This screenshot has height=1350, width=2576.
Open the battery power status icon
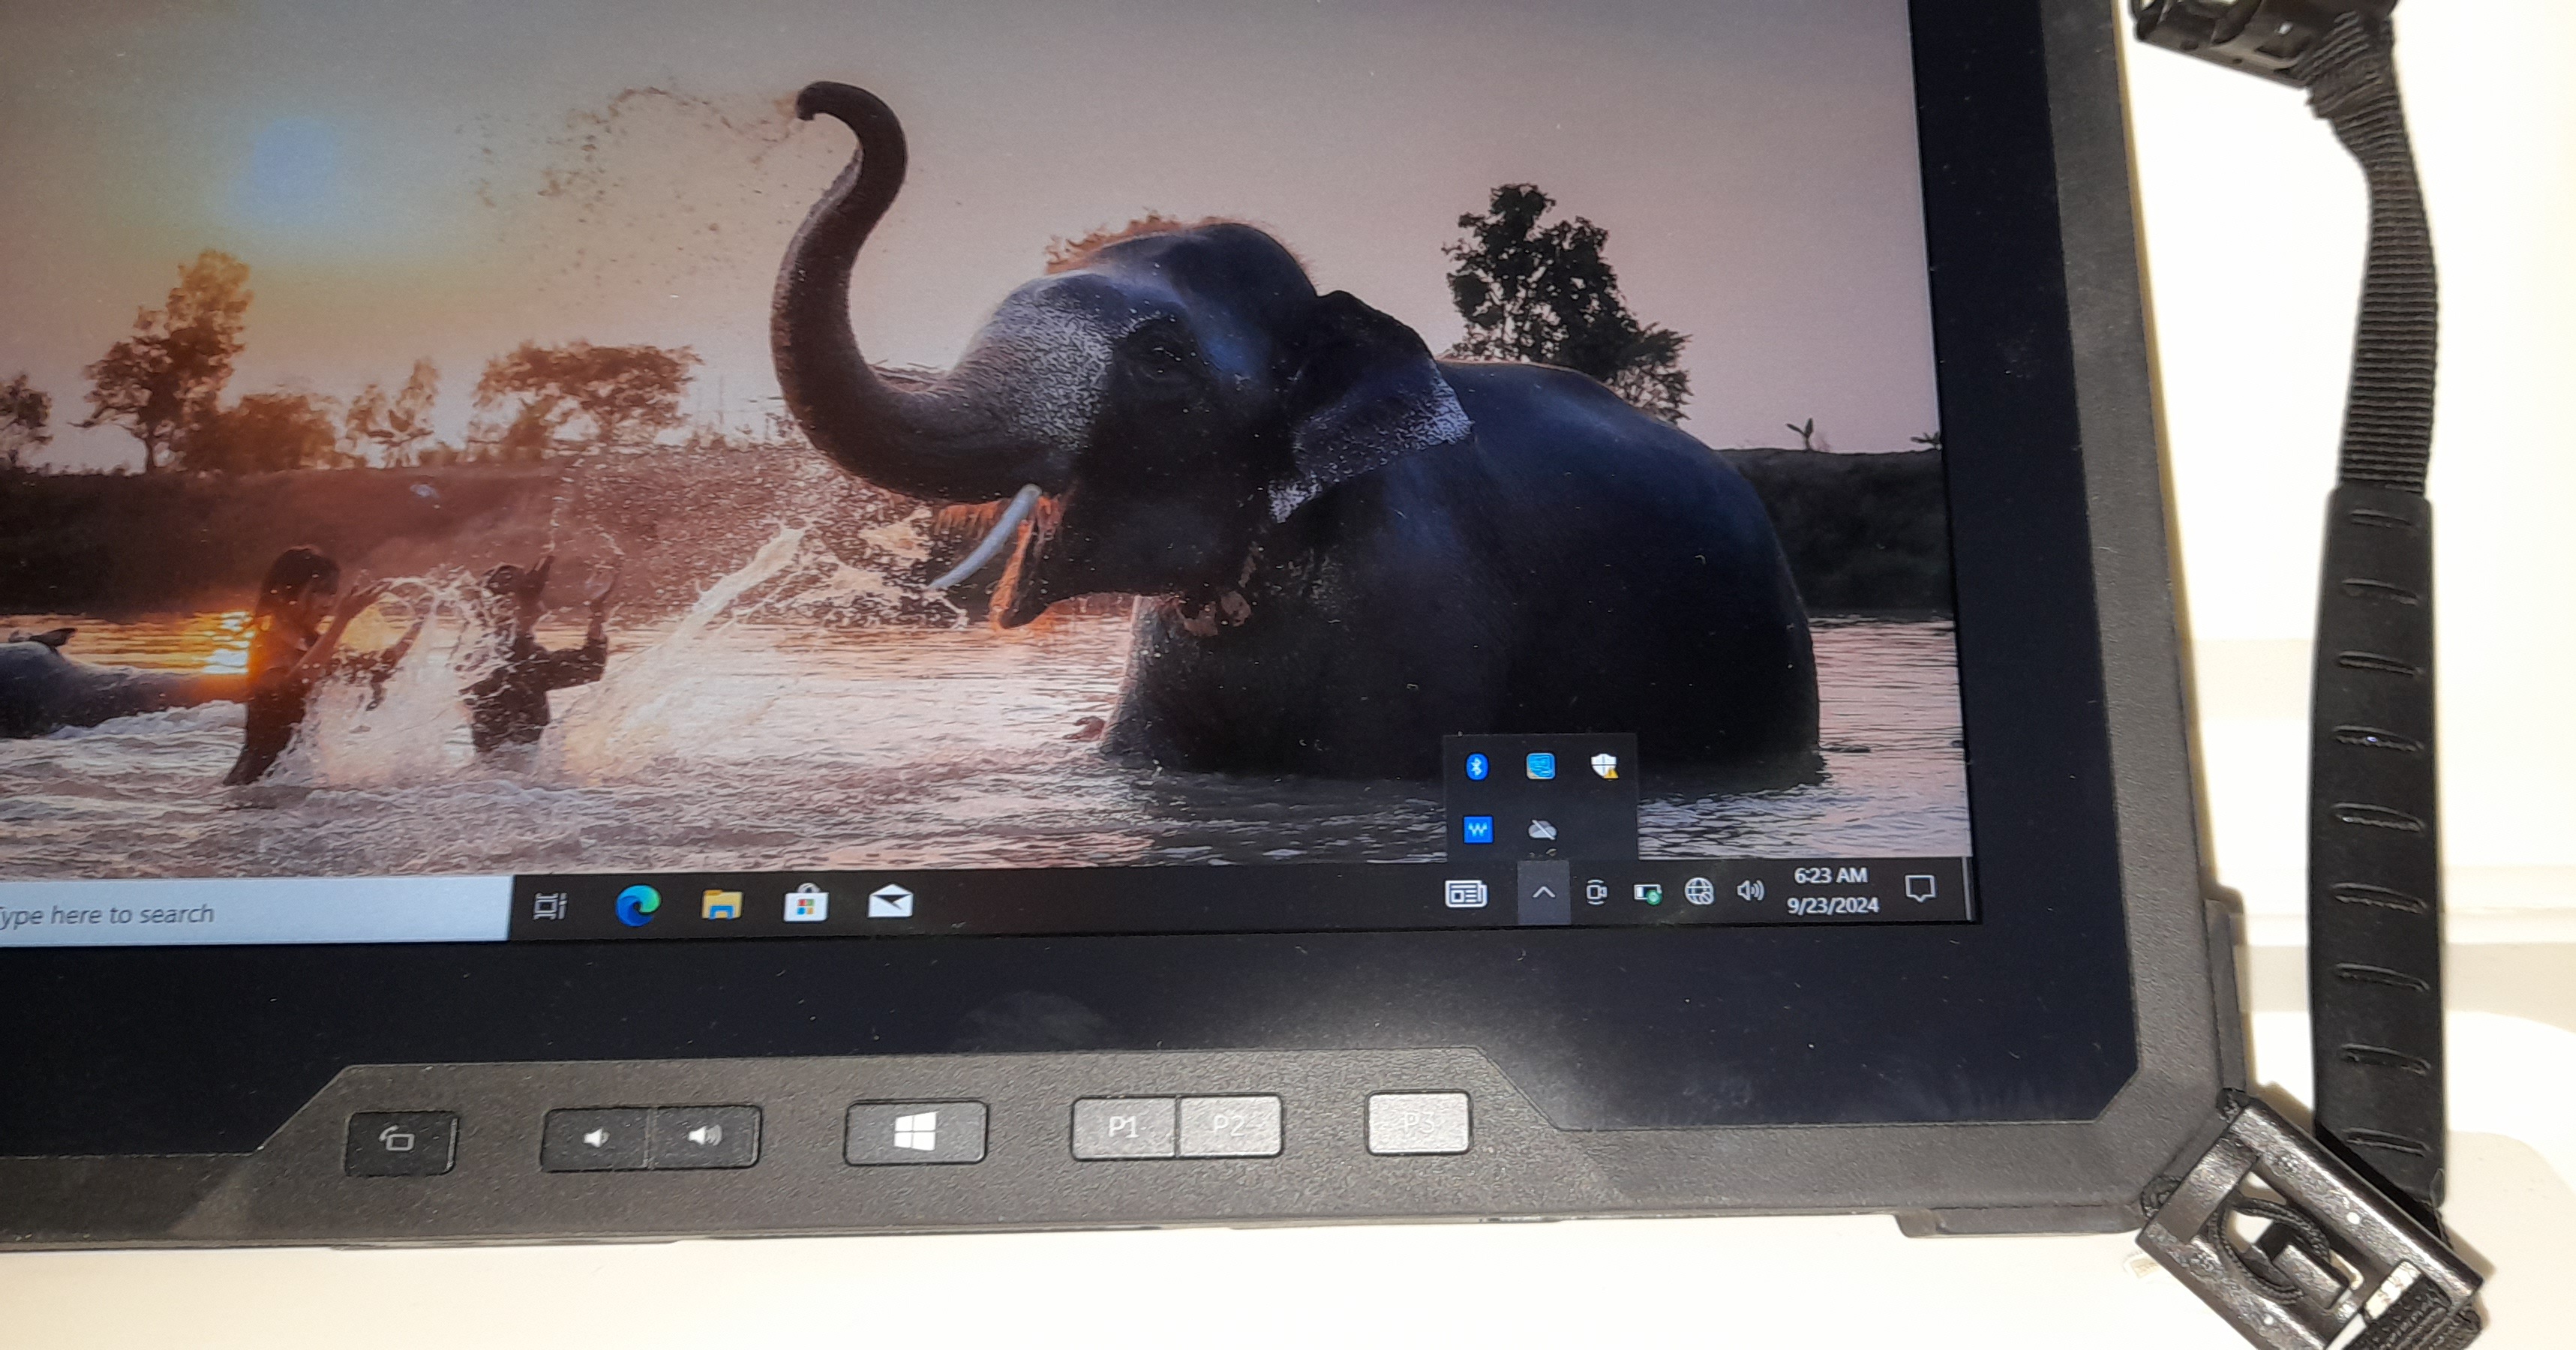click(1647, 892)
